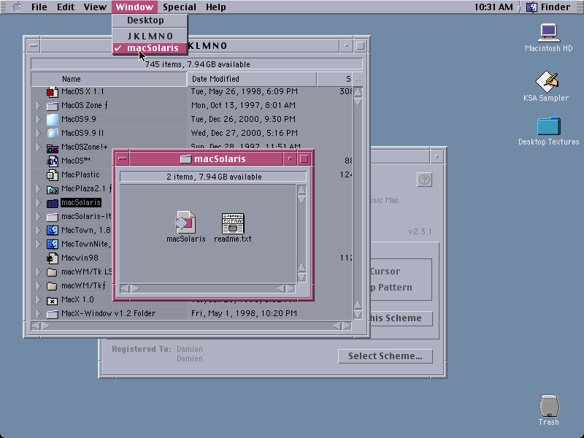Open the View menu
The height and width of the screenshot is (438, 584).
(x=95, y=7)
